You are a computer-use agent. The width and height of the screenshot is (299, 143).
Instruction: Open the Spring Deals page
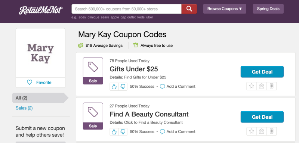[x=268, y=9]
